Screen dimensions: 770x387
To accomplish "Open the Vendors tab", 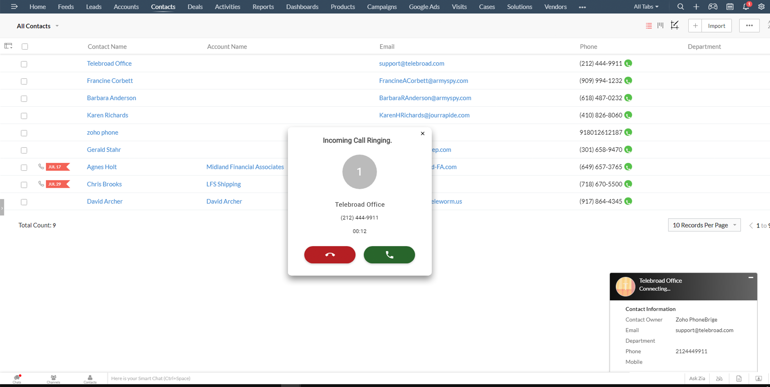I will pyautogui.click(x=555, y=7).
